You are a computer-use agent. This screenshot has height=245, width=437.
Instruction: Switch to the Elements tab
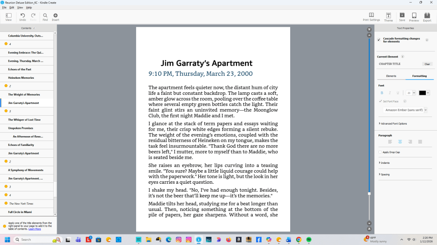(391, 76)
